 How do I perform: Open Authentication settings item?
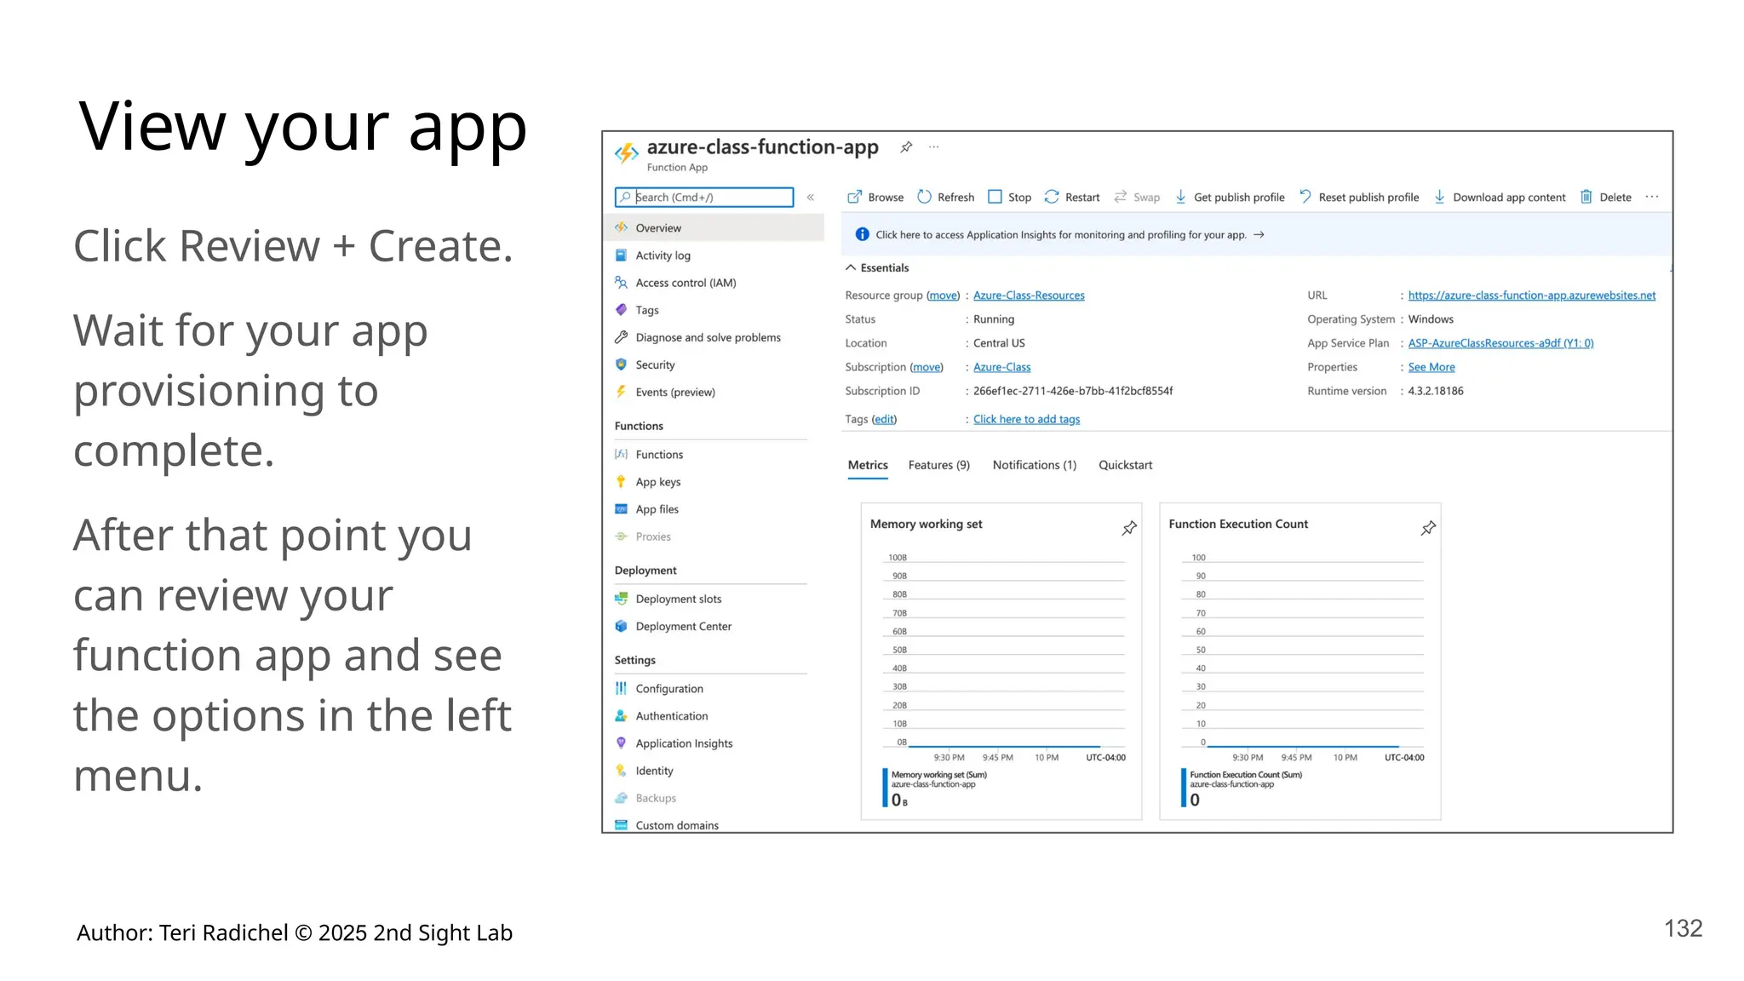point(671,716)
